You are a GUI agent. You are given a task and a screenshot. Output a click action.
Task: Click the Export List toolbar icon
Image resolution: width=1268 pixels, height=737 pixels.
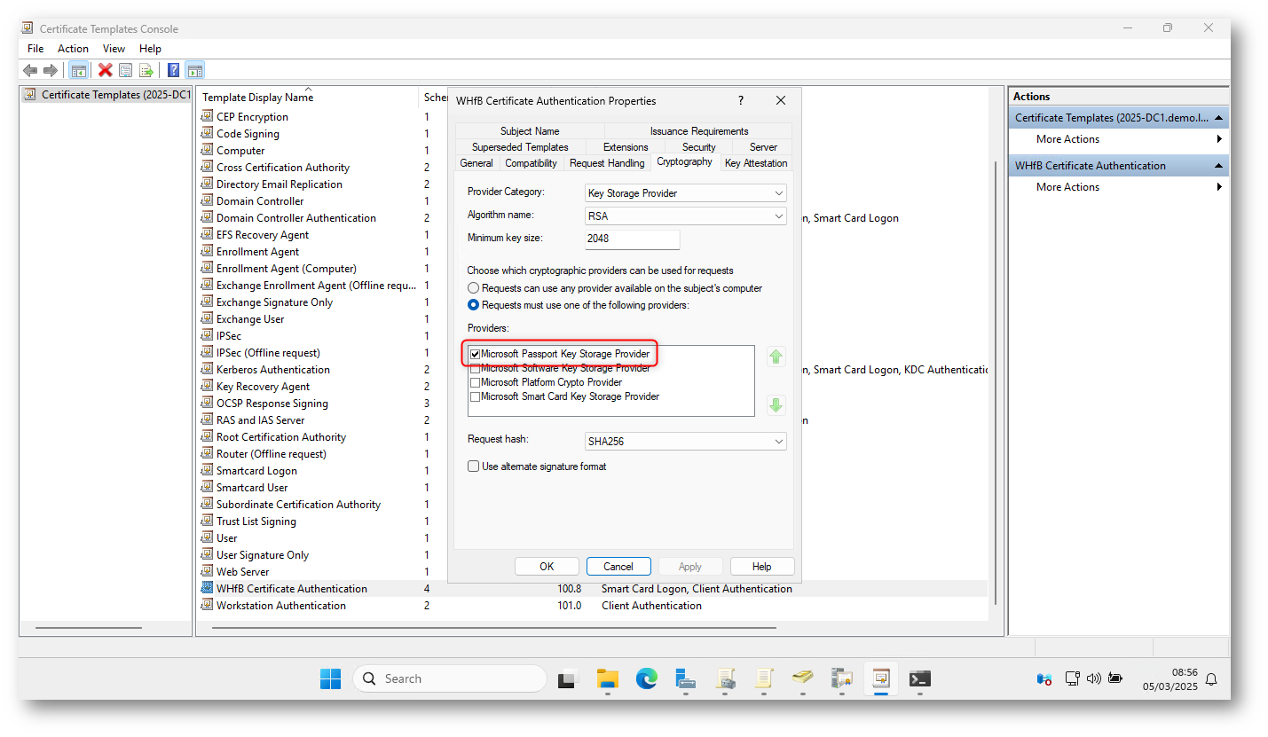tap(146, 70)
